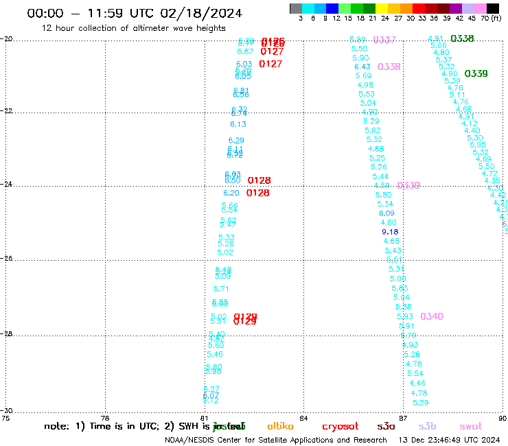Click the 5.34 wave height value
508x446 pixels.
click(385, 204)
